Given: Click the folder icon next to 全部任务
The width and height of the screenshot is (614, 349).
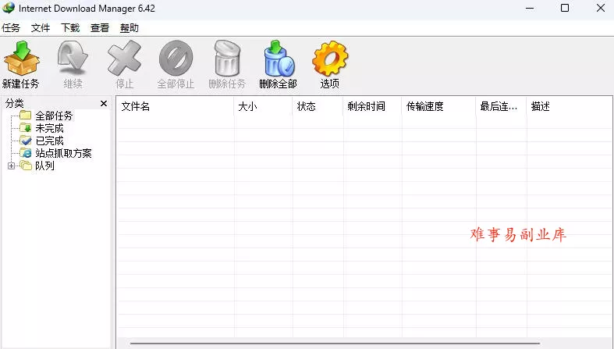Looking at the screenshot, I should pos(26,115).
